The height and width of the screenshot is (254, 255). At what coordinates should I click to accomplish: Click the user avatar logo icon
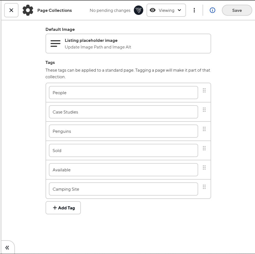(x=139, y=10)
